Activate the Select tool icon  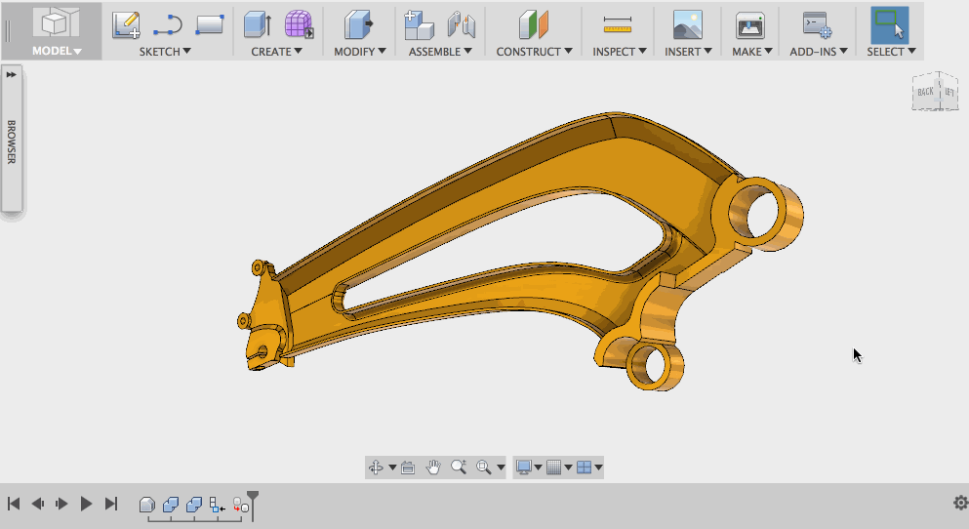click(889, 25)
